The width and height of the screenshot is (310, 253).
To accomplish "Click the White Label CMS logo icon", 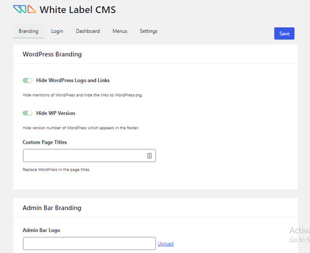I will (24, 9).
